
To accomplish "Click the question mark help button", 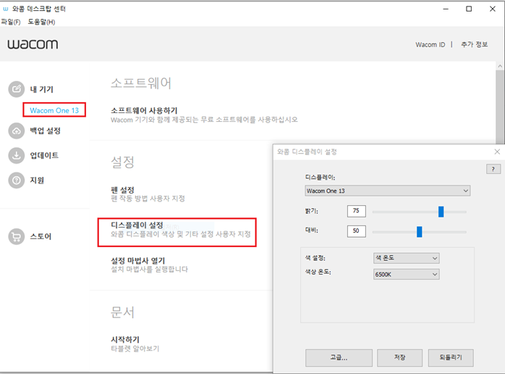I will (493, 169).
